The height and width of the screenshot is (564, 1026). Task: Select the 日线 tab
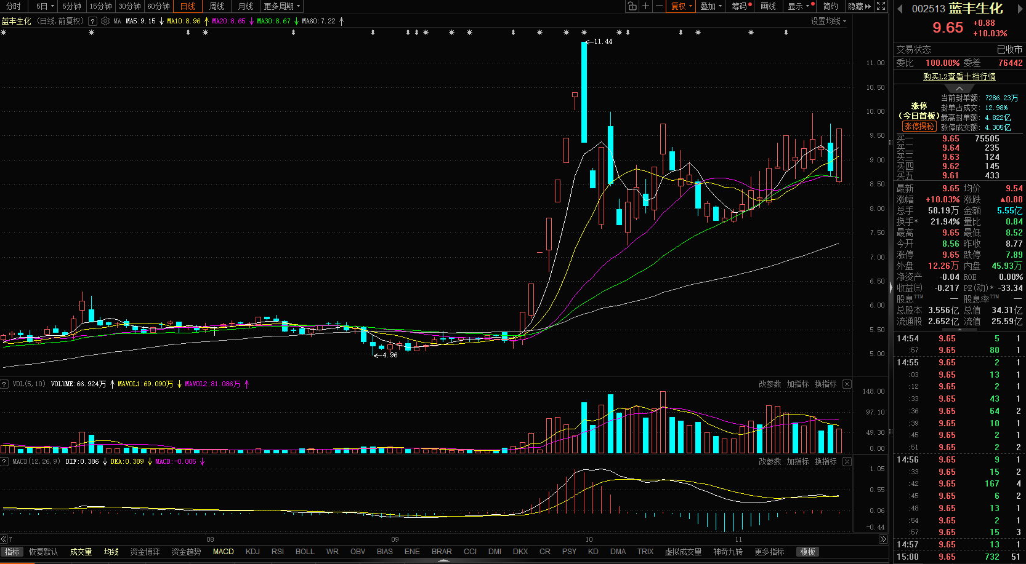[x=188, y=6]
